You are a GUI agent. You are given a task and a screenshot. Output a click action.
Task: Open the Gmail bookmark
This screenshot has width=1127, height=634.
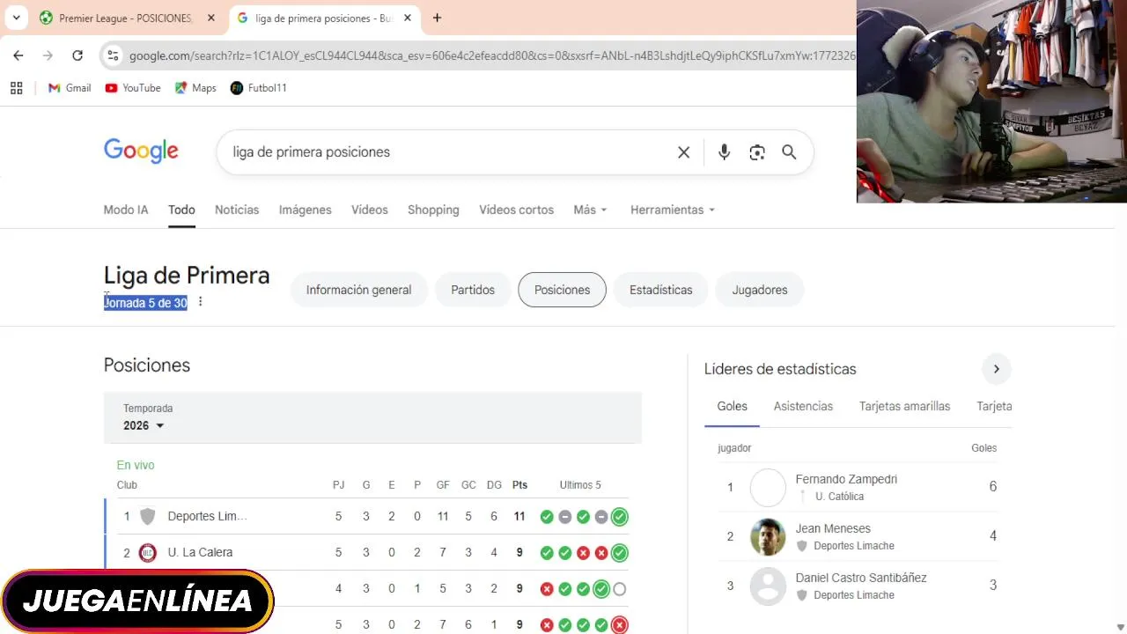click(70, 88)
